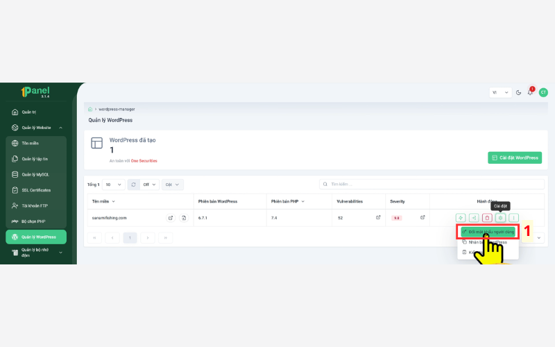This screenshot has width=555, height=347.
Task: Click the Cài đặt WordPress button
Action: click(515, 158)
